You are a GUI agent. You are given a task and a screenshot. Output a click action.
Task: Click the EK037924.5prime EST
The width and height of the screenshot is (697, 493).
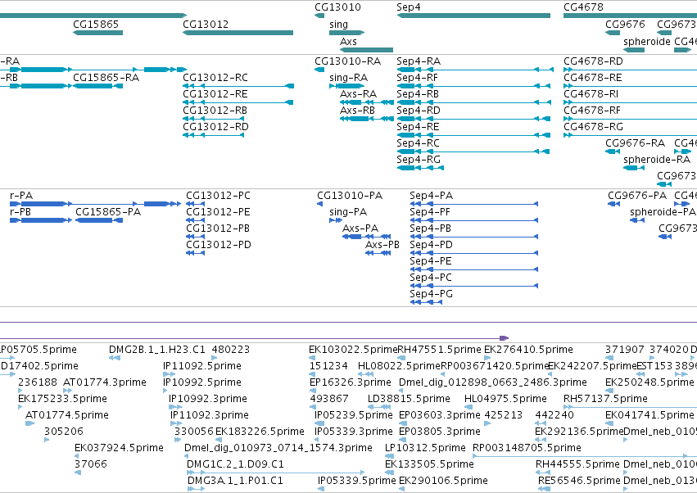pos(76,456)
